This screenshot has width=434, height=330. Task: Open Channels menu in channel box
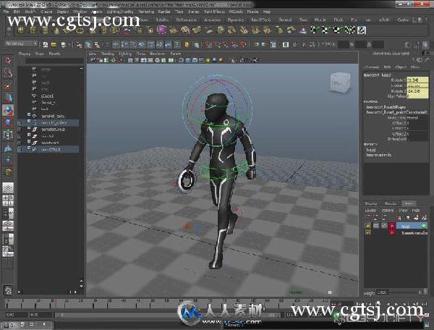[372, 67]
